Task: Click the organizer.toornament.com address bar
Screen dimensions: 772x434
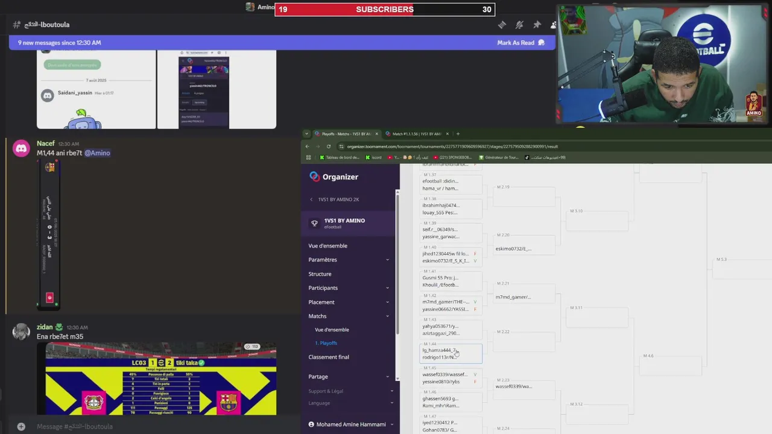Action: 452,146
